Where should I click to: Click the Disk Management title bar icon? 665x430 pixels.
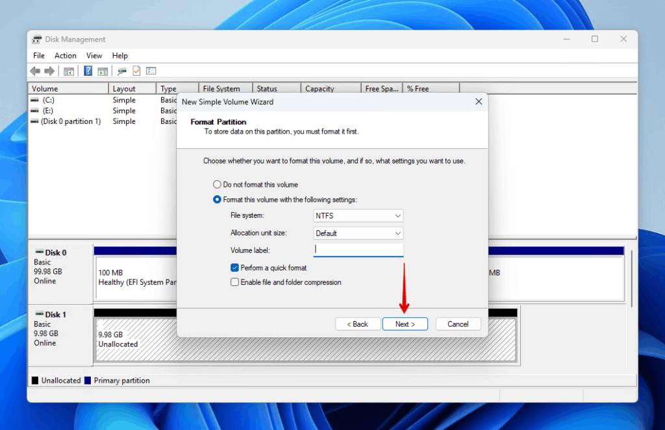tap(38, 39)
